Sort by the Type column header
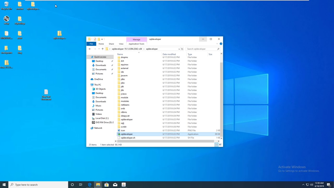 (x=197, y=54)
